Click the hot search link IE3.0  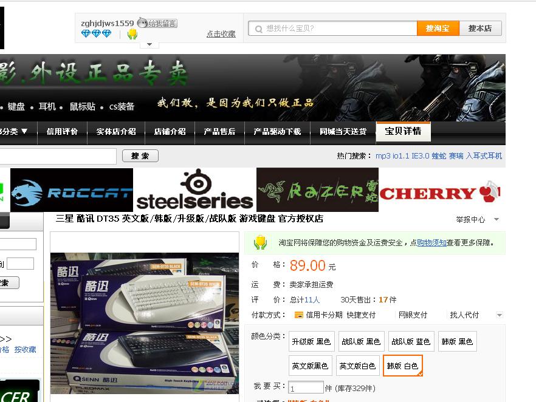point(420,156)
